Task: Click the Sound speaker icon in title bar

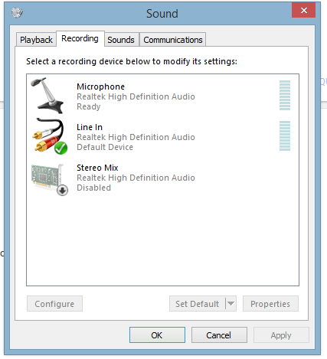Action: coord(17,12)
